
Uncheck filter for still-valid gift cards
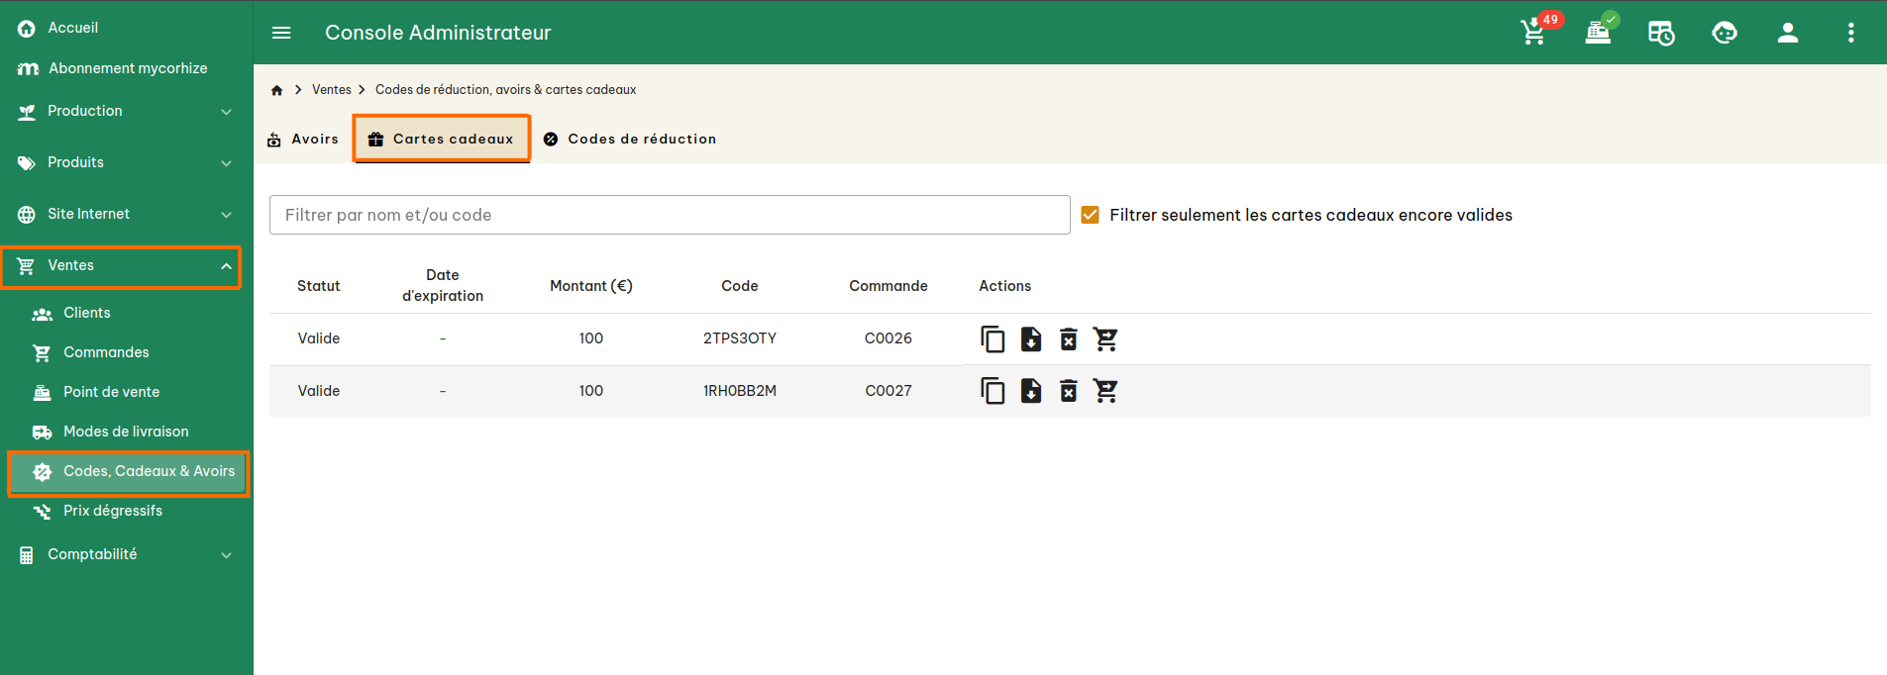[x=1091, y=215]
